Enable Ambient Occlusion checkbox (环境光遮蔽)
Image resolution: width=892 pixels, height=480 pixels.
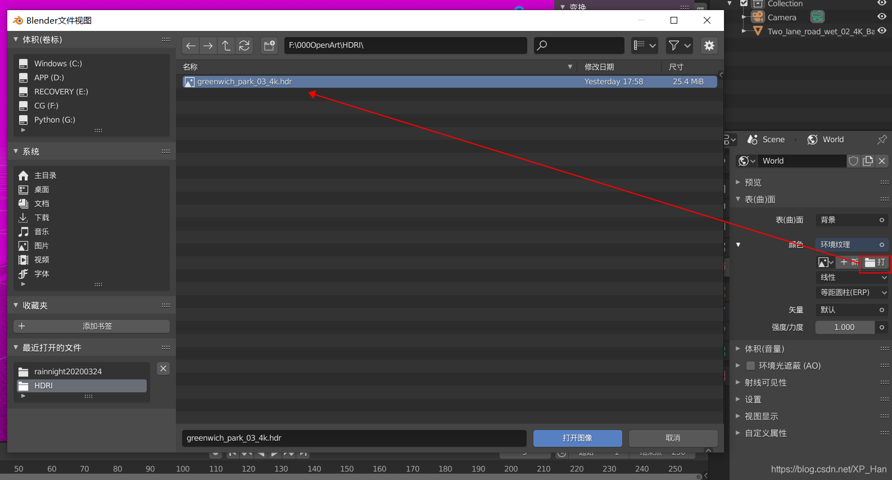coord(750,366)
